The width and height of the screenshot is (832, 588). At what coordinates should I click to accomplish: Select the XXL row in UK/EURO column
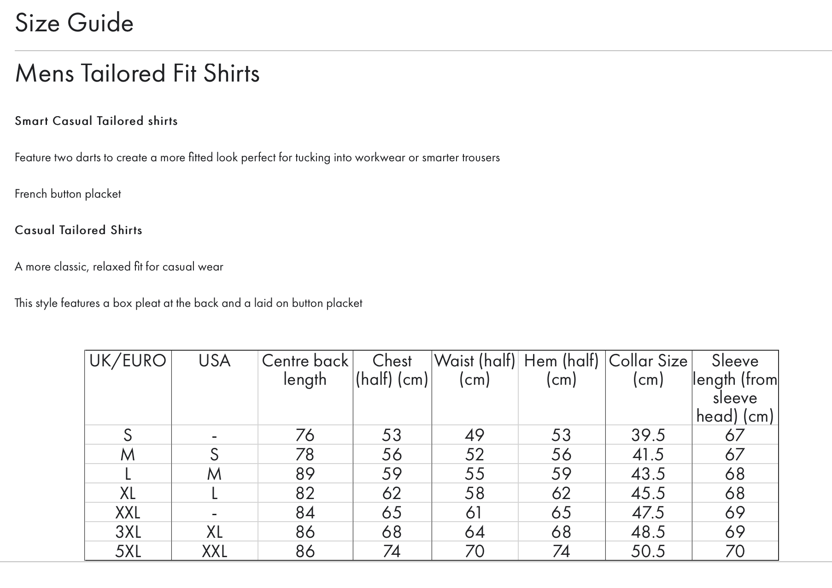(x=128, y=512)
